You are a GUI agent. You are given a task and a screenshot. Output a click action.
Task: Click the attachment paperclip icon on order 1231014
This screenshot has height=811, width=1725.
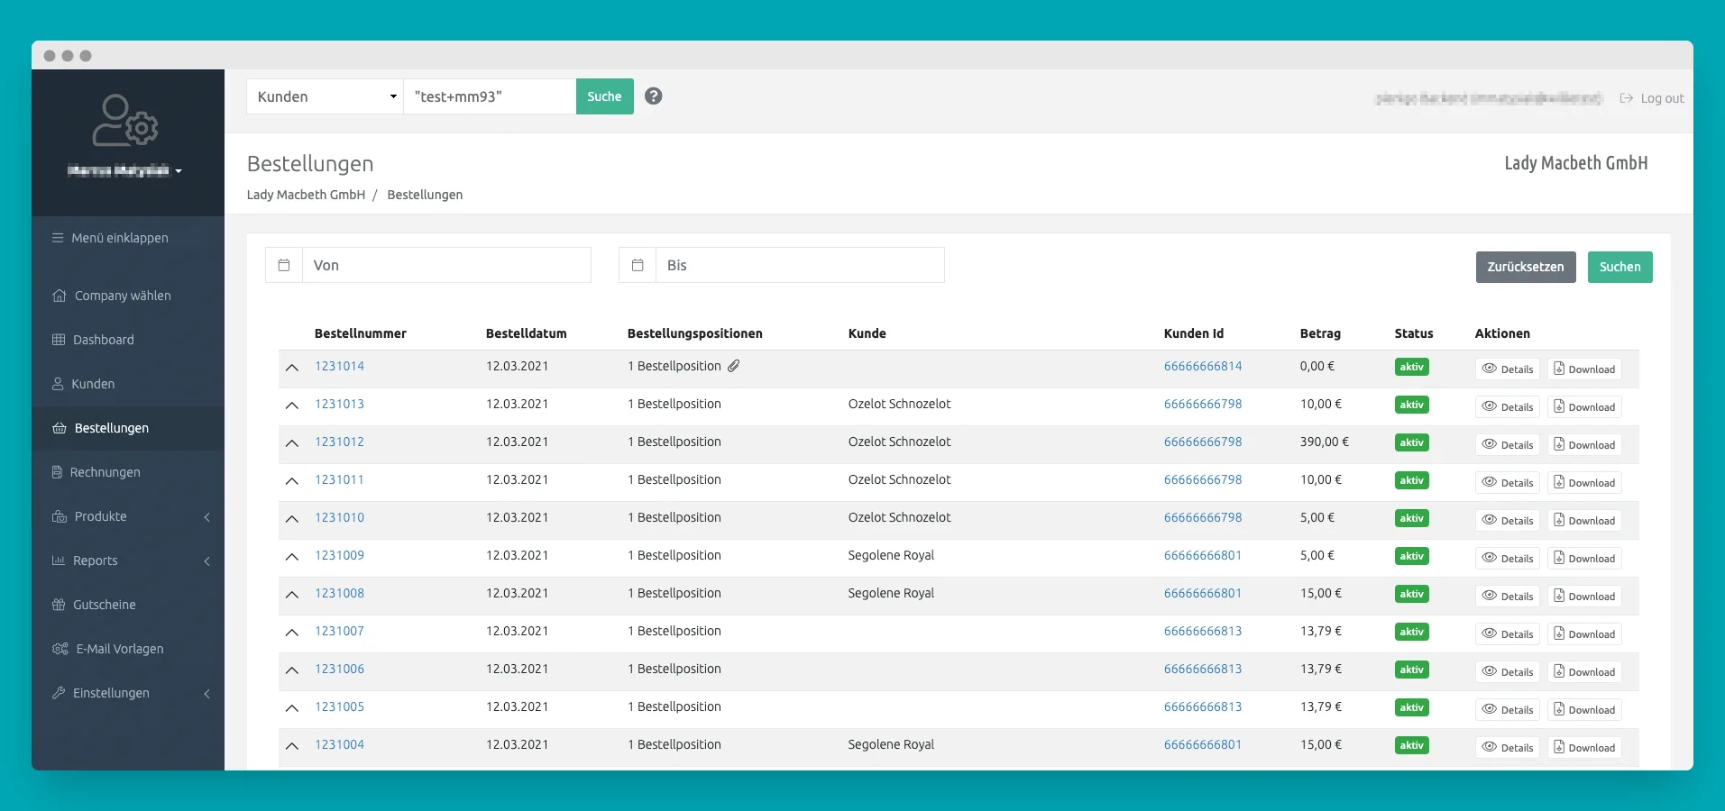tap(734, 366)
